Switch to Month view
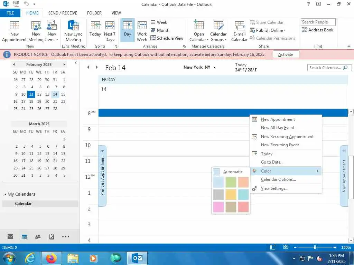The width and height of the screenshot is (354, 265). click(x=160, y=30)
